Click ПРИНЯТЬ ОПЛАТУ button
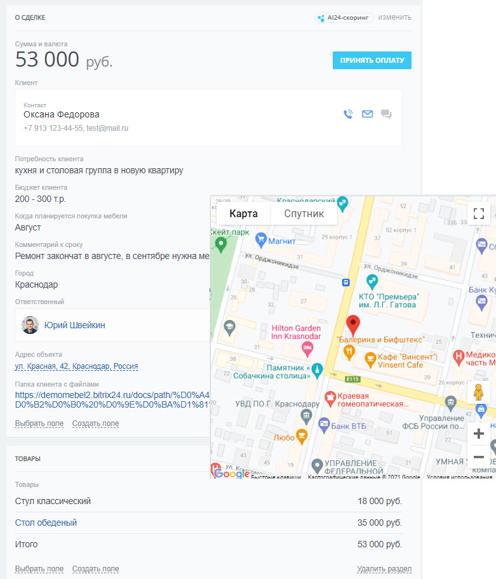 click(x=372, y=60)
